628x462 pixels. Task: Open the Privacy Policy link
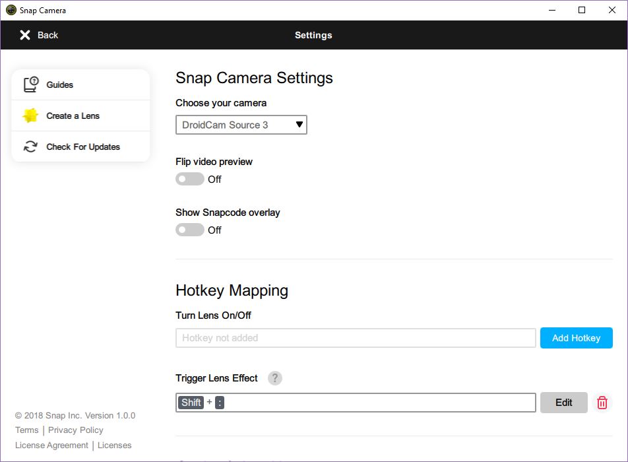[76, 430]
